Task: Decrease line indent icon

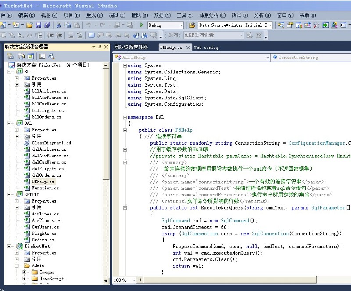Action: [x=50, y=35]
